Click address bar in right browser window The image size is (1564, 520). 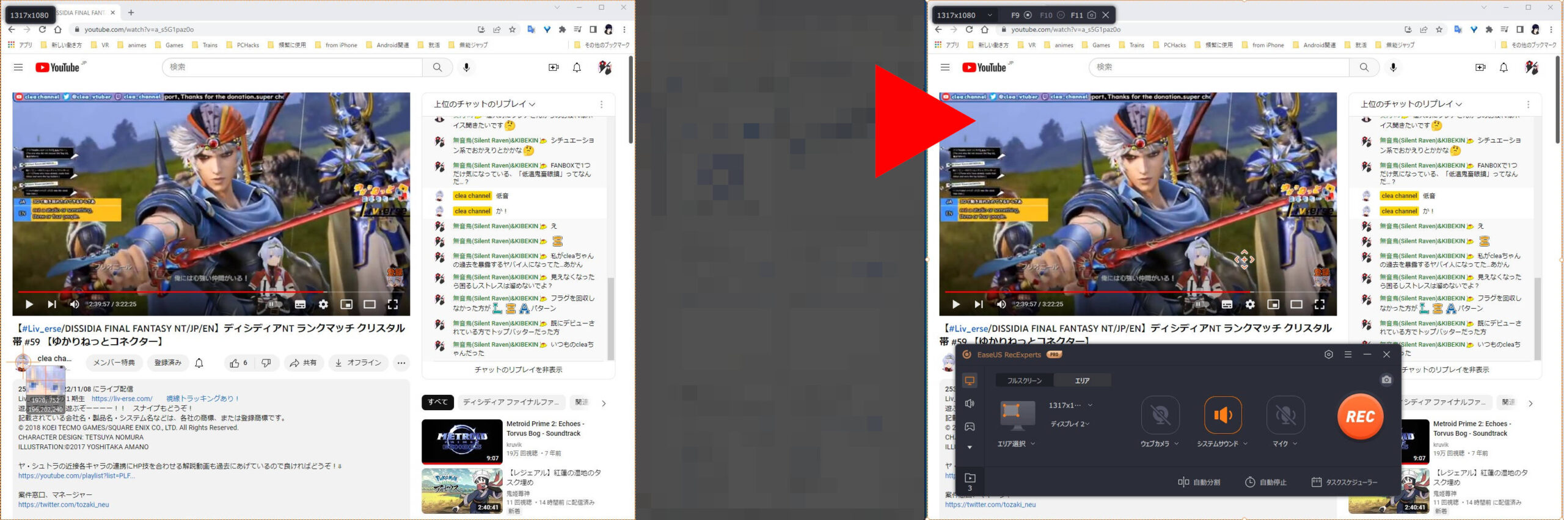(x=1197, y=29)
